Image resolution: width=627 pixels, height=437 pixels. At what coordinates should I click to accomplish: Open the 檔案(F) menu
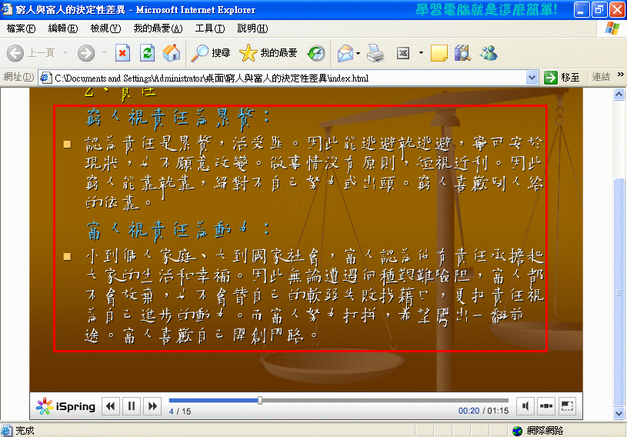(x=21, y=28)
